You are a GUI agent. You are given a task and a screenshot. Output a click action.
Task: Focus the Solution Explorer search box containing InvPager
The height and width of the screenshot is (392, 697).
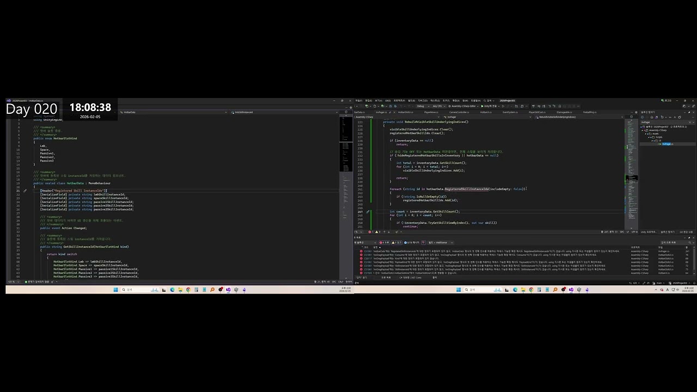665,122
